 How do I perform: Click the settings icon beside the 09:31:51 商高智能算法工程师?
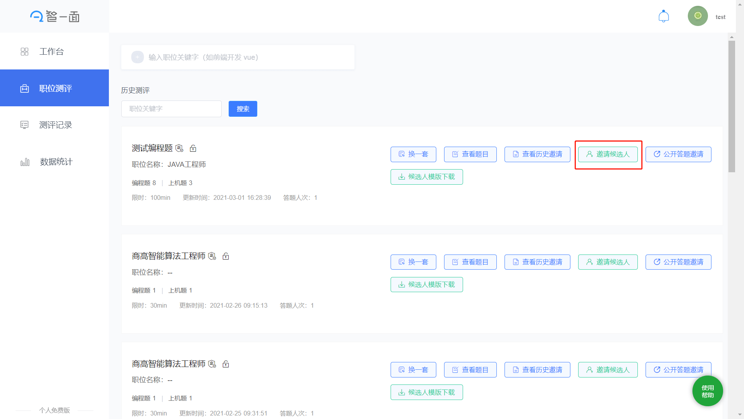212,364
